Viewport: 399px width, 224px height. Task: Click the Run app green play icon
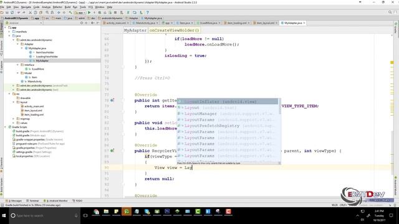[x=89, y=12]
